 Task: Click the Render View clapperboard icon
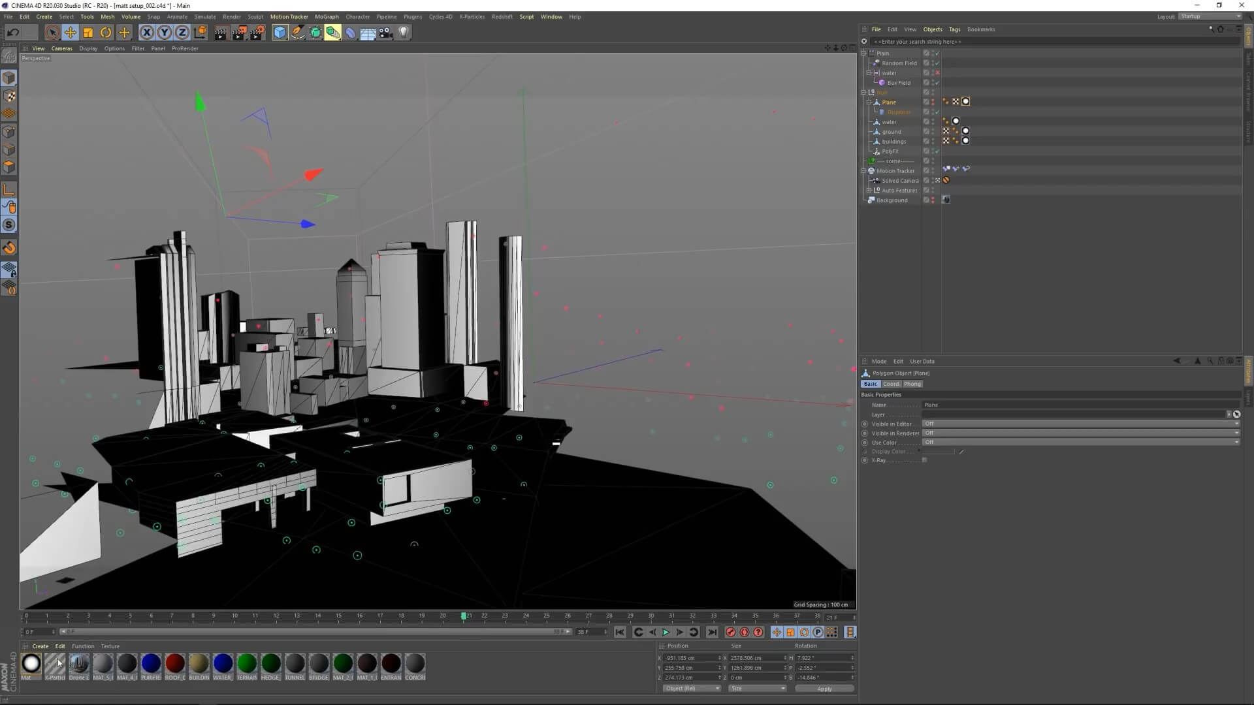[x=221, y=32]
